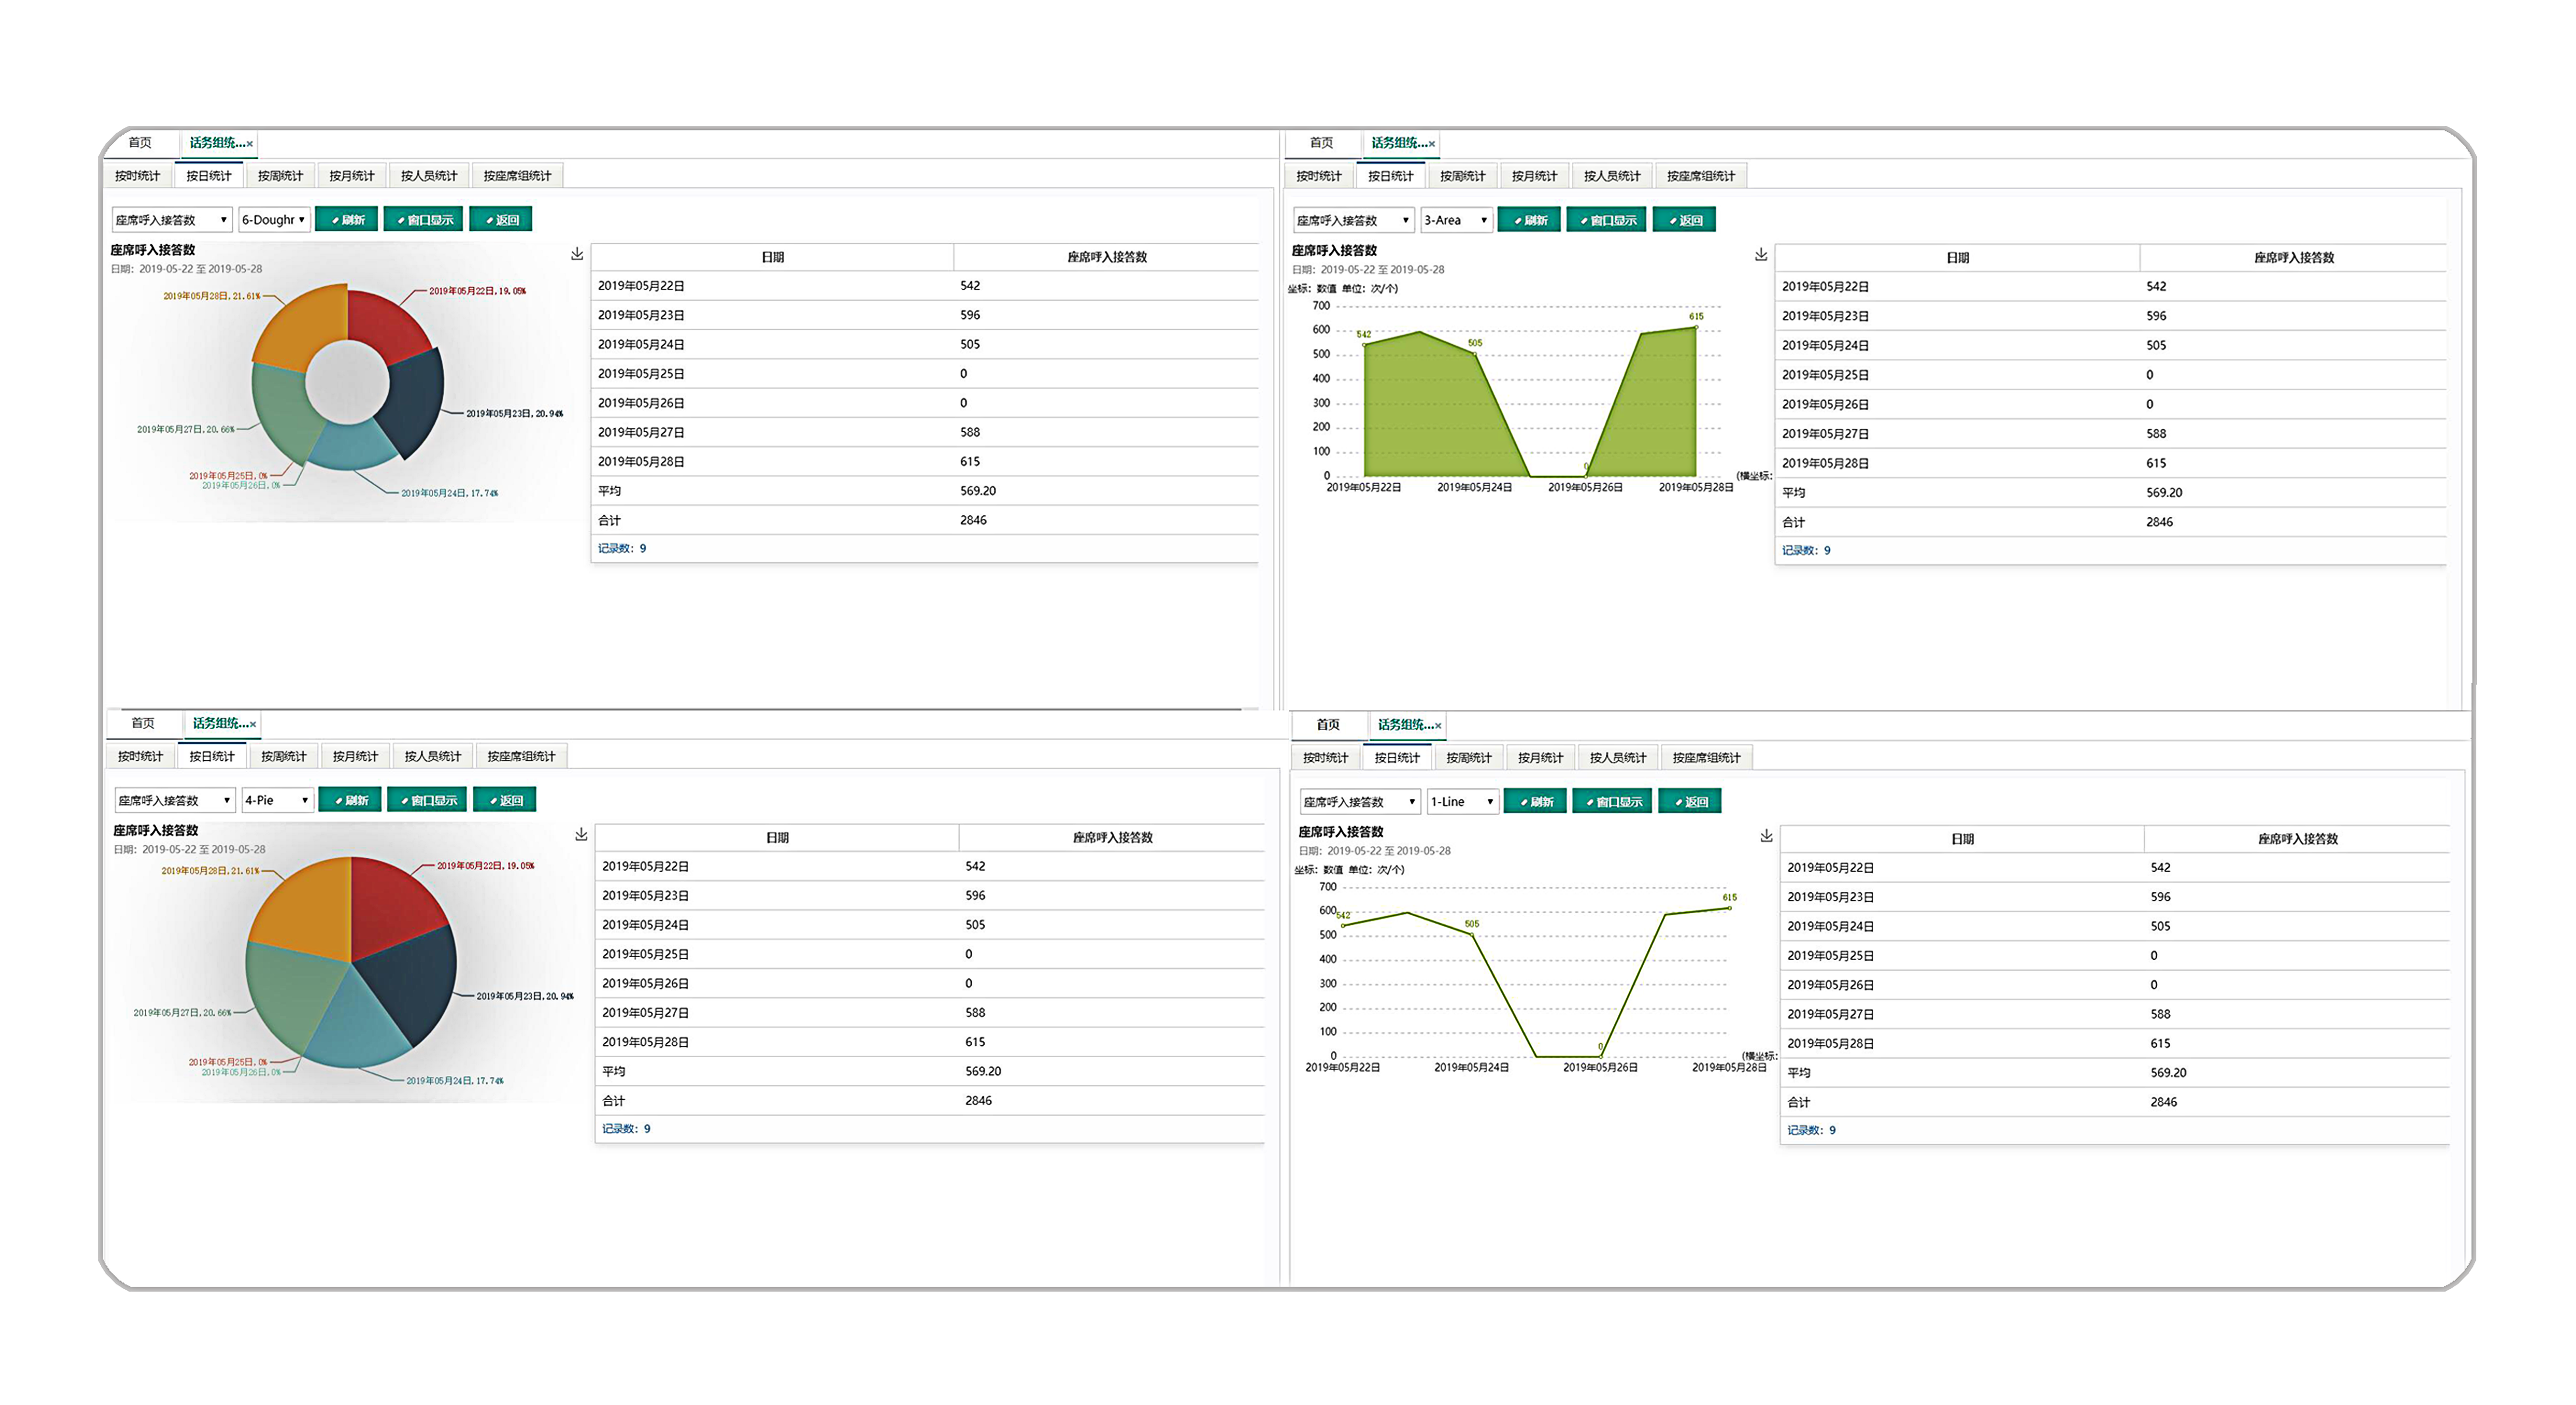The width and height of the screenshot is (2576, 1405).
Task: Click 返回 button in the Area panel
Action: 1684,220
